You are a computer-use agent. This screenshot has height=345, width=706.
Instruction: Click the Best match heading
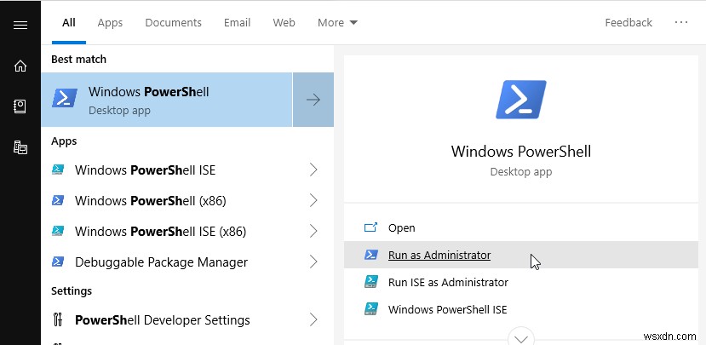pyautogui.click(x=79, y=59)
